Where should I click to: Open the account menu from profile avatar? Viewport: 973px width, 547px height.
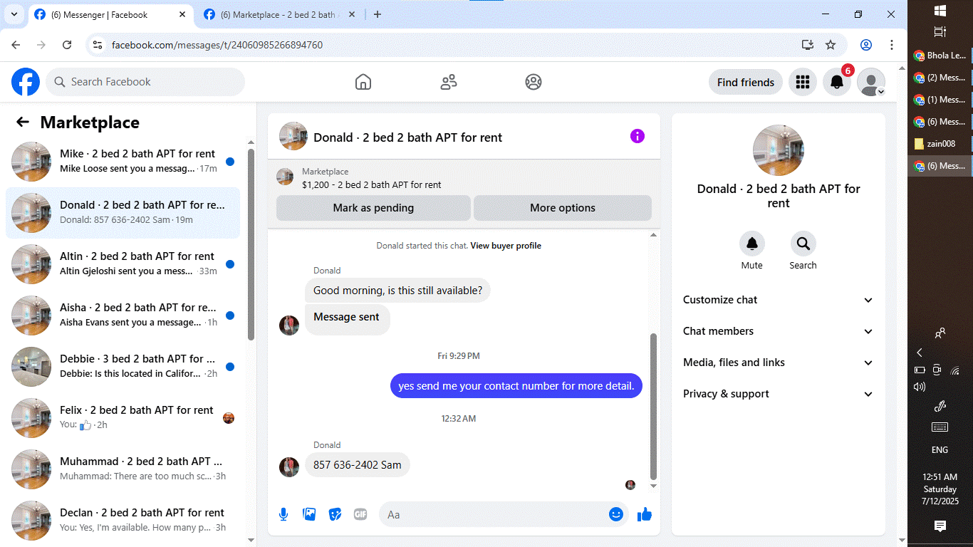(x=871, y=82)
